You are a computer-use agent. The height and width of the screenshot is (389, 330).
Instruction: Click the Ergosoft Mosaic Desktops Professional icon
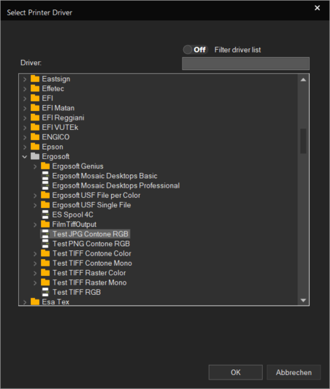pyautogui.click(x=45, y=186)
